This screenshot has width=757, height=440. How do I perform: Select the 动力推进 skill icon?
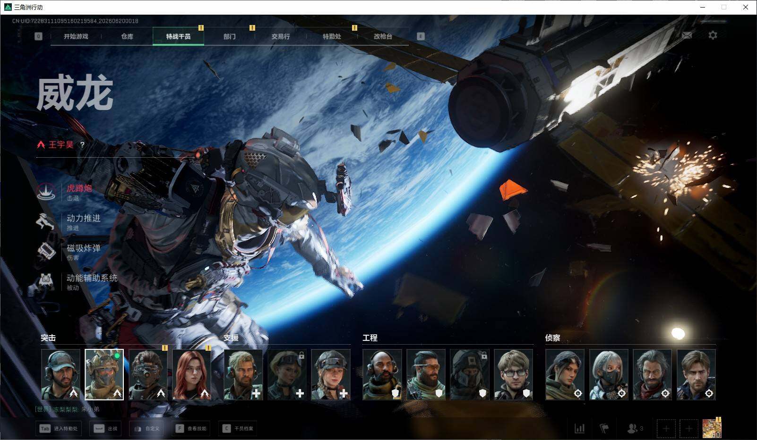46,221
